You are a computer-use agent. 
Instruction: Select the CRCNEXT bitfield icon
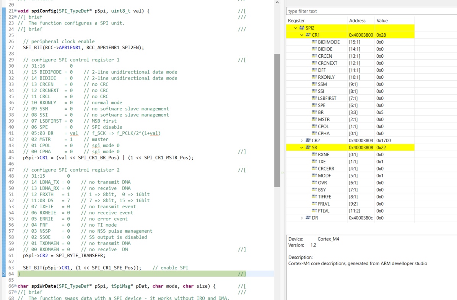click(x=314, y=63)
